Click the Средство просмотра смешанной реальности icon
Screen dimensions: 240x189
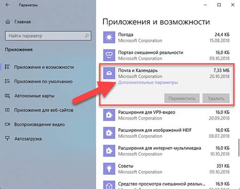point(109,185)
